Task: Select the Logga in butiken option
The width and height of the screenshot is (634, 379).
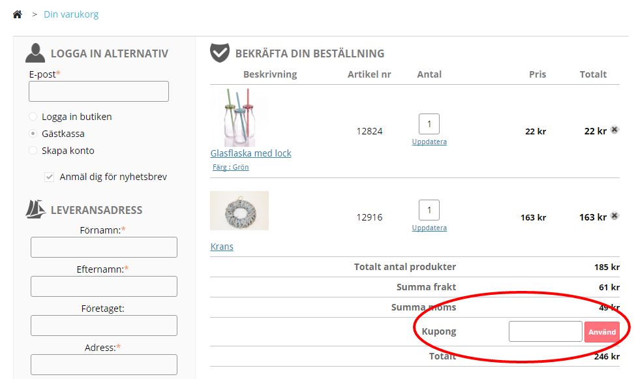Action: pos(33,117)
